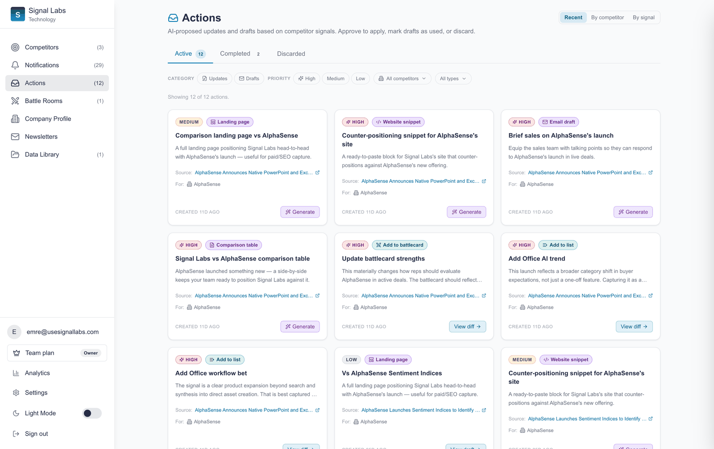
Task: Toggle the Updates category filter
Action: coord(215,79)
